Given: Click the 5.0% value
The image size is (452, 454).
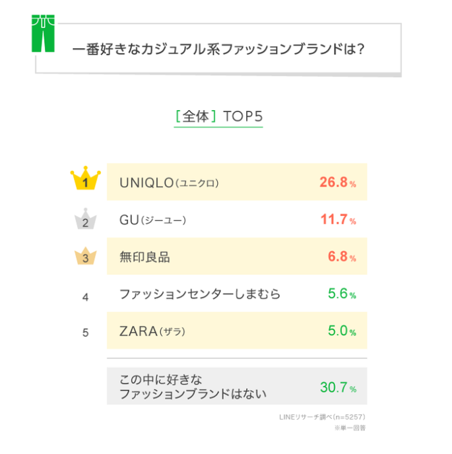Looking at the screenshot, I should tap(342, 331).
